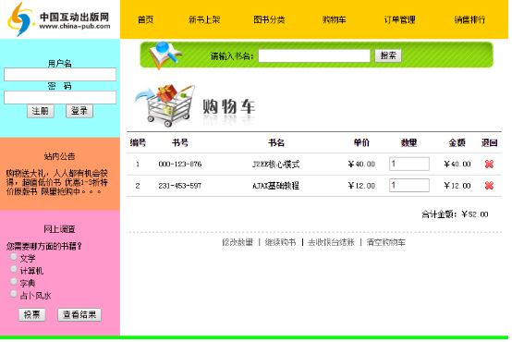Click the China-pub site logo
Screen dimensions: 512x342
point(60,19)
